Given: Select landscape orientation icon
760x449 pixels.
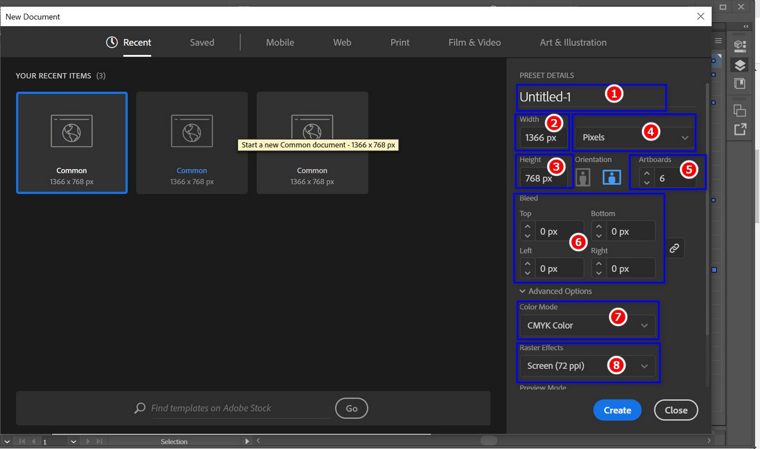Looking at the screenshot, I should pyautogui.click(x=611, y=177).
